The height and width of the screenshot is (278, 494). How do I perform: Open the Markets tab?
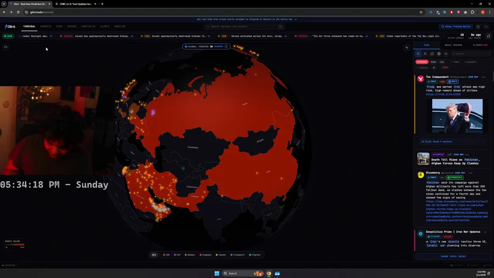(x=46, y=27)
